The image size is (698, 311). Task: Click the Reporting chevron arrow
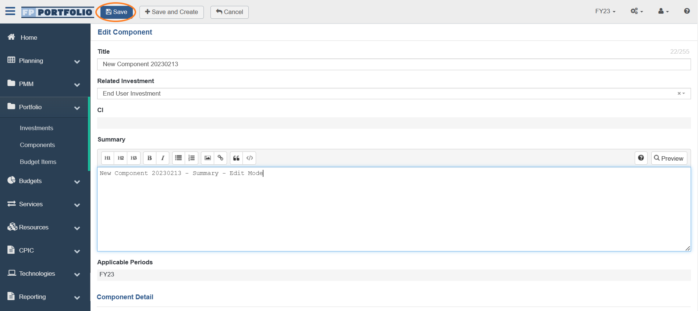(x=77, y=298)
